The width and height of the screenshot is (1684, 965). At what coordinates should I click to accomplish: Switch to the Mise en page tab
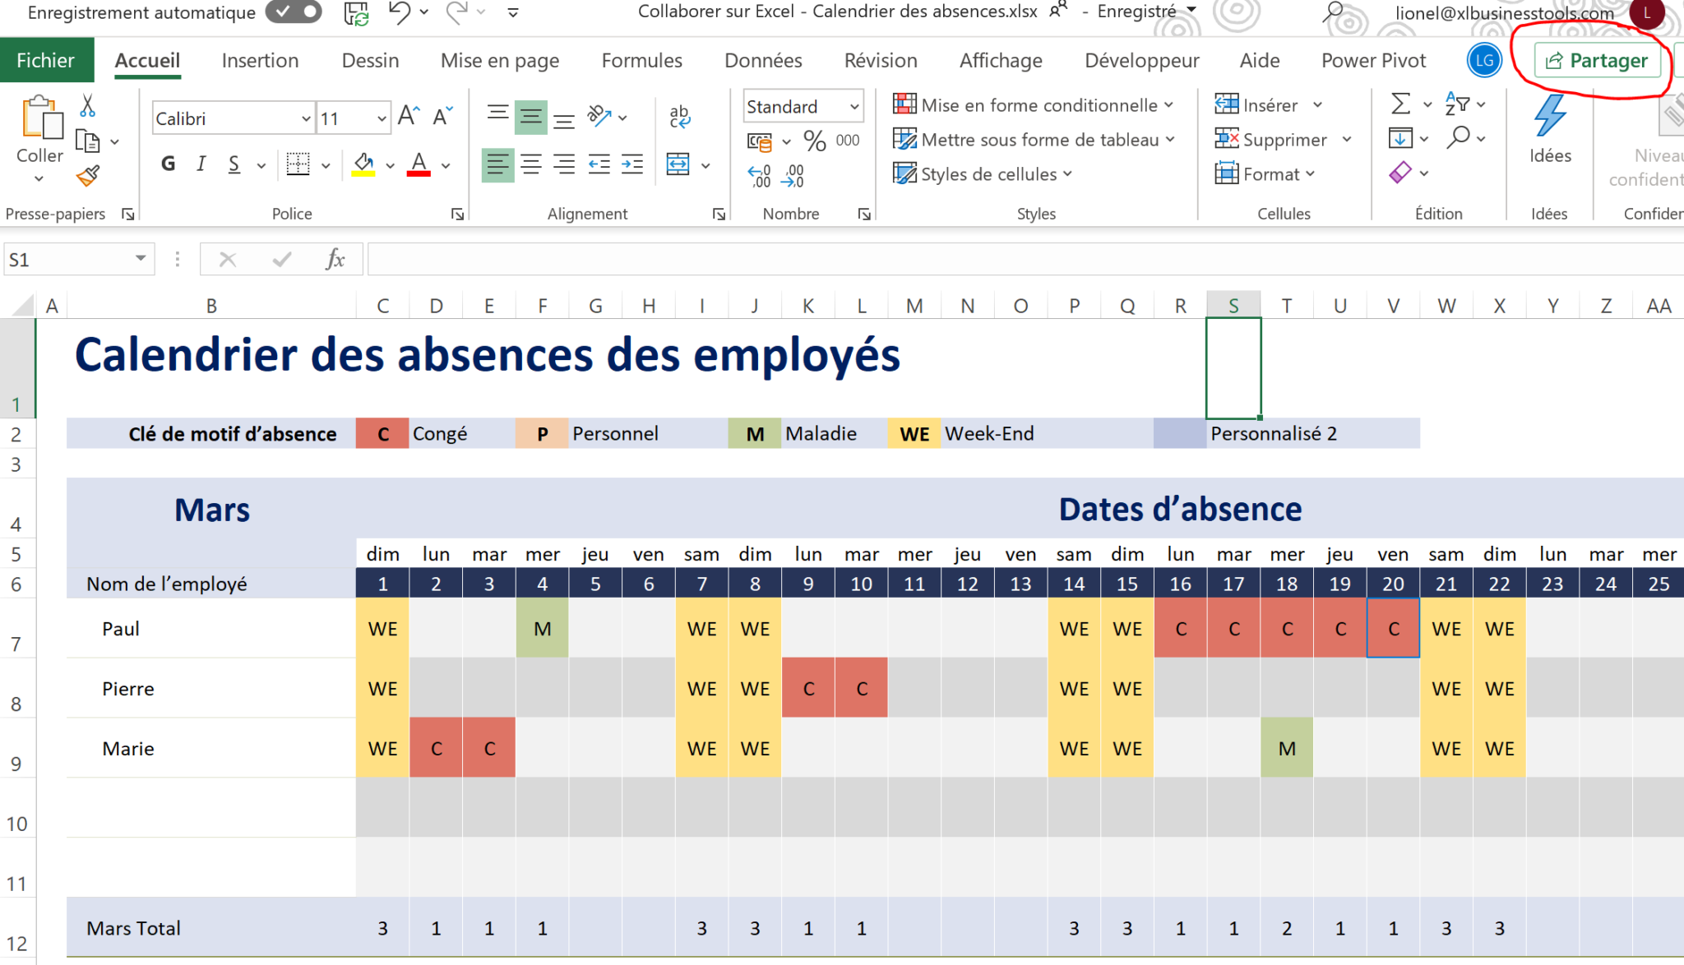500,60
